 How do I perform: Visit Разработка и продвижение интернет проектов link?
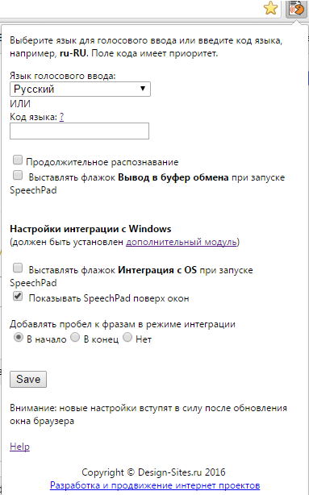pyautogui.click(x=155, y=485)
